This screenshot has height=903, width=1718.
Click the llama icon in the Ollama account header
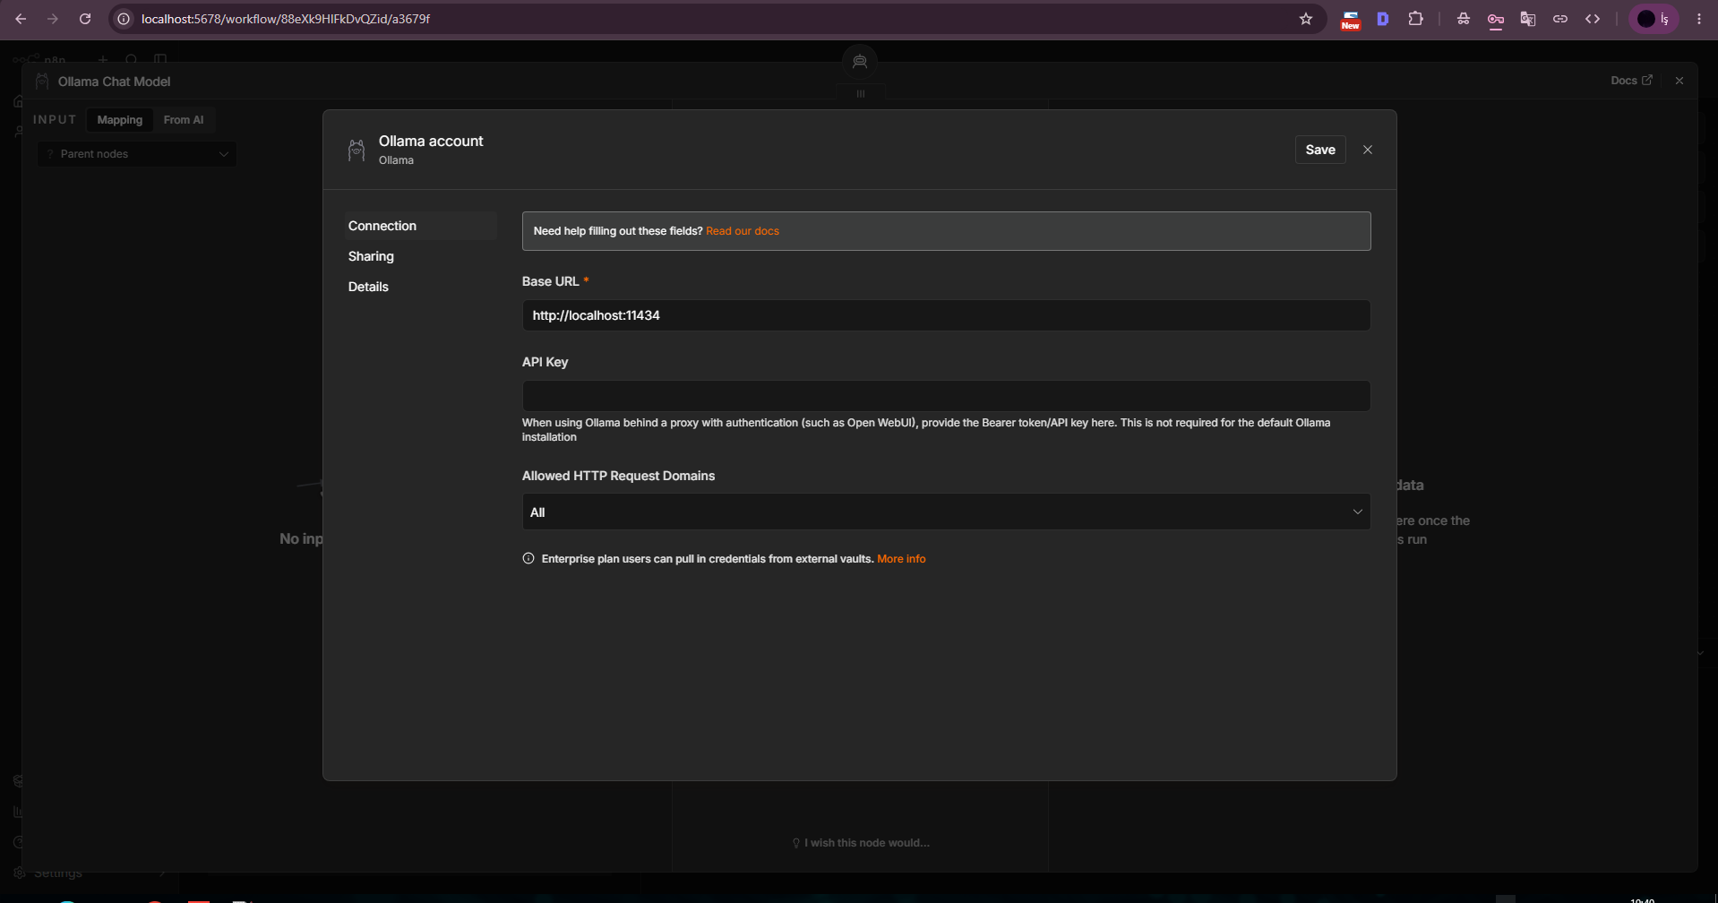tap(356, 150)
